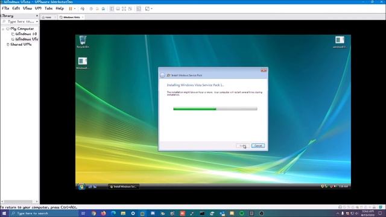Click the installer back arrow button

click(162, 75)
